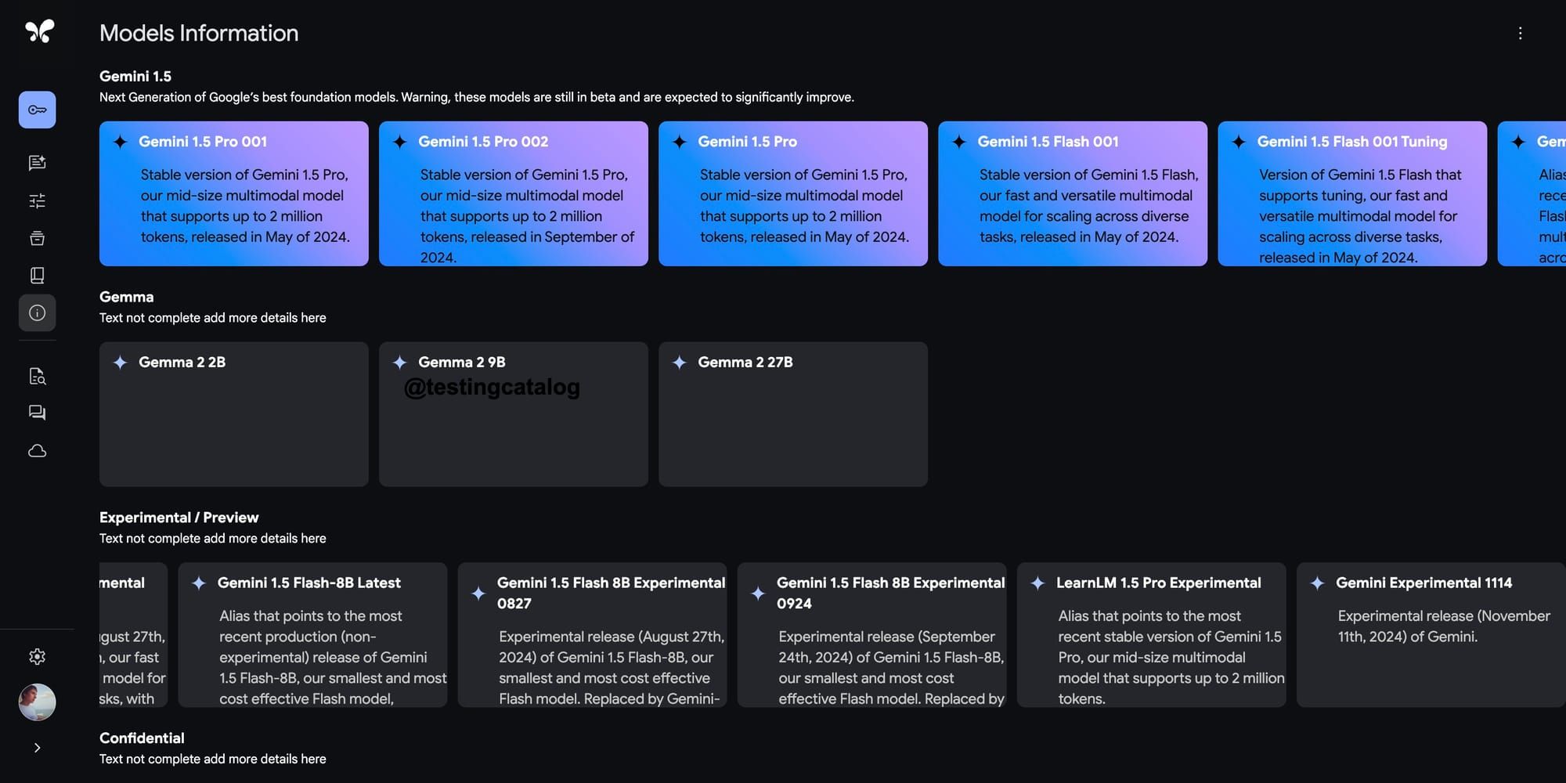The image size is (1566, 783).
Task: Open the new prompt icon
Action: coord(37,163)
